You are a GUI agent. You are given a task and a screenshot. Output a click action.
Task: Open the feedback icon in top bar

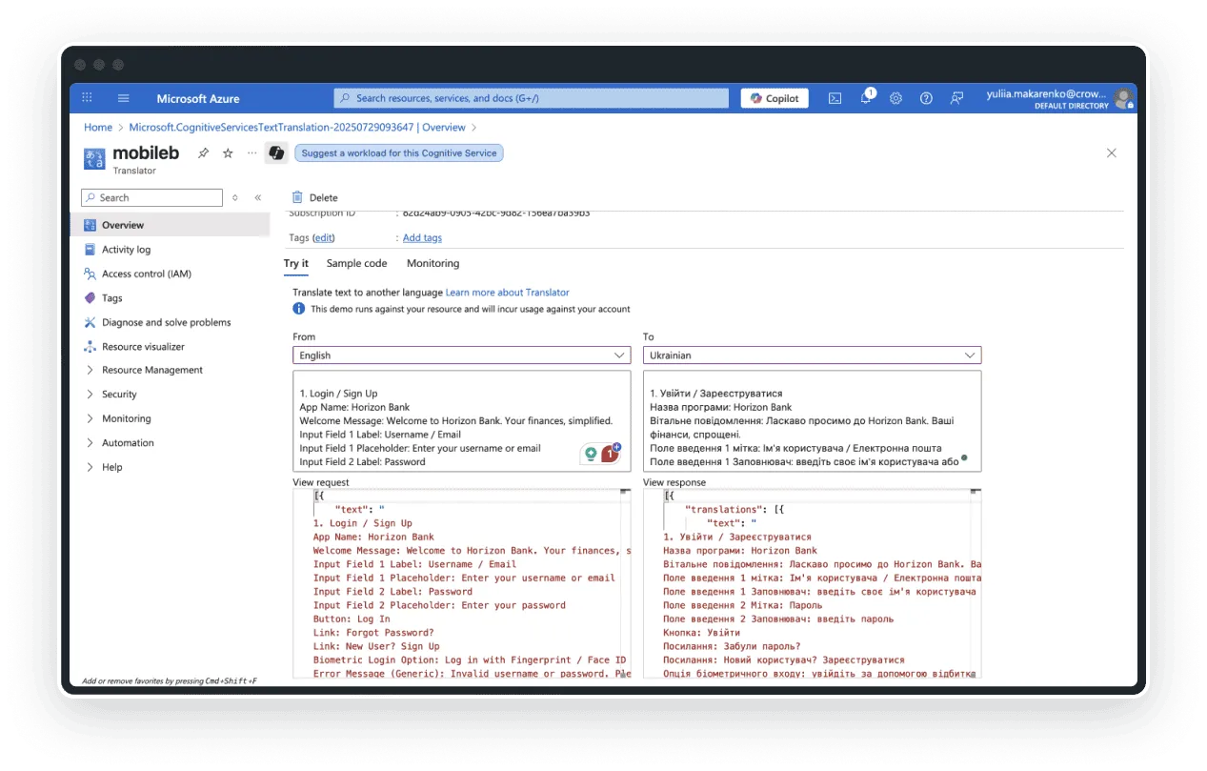tap(954, 98)
